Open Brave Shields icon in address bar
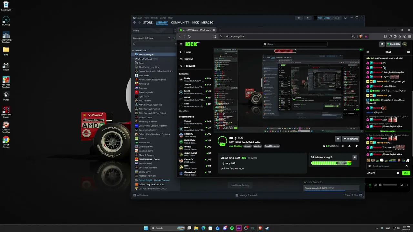The height and width of the screenshot is (232, 413). point(361,36)
